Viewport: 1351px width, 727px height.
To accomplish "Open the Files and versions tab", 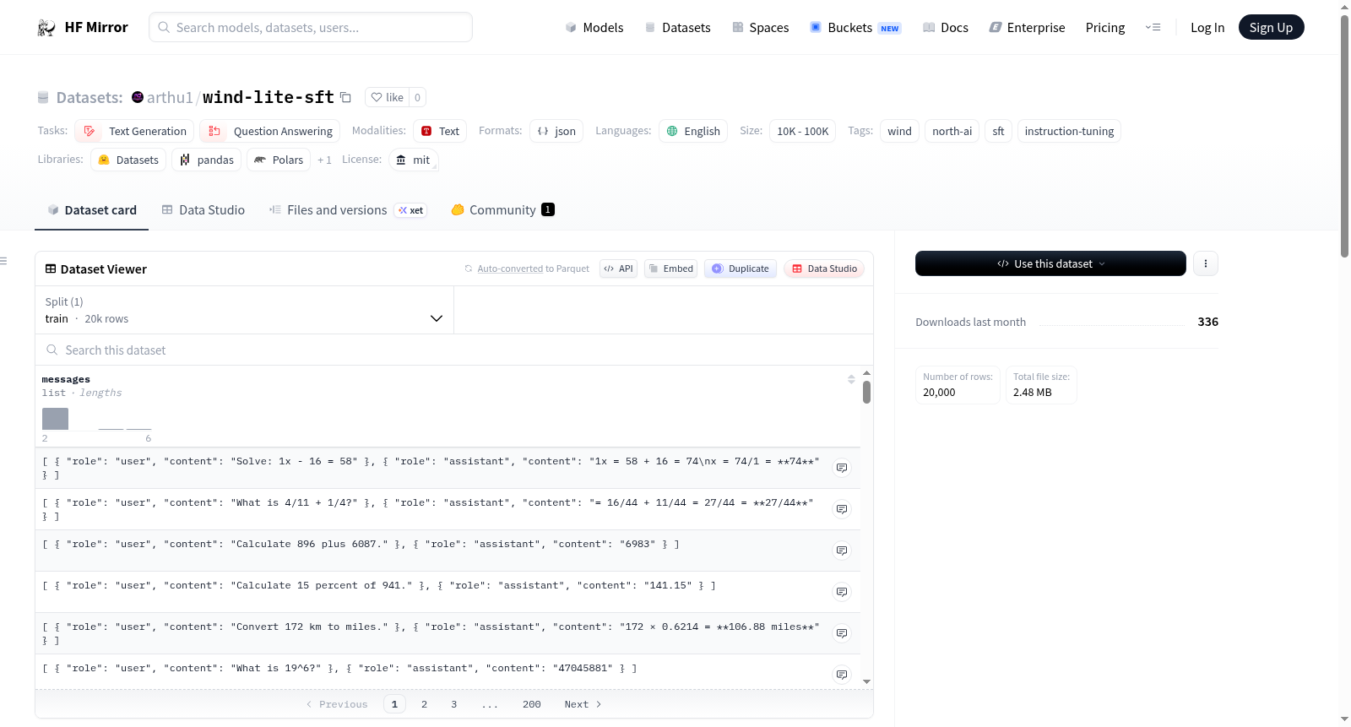I will coord(348,209).
